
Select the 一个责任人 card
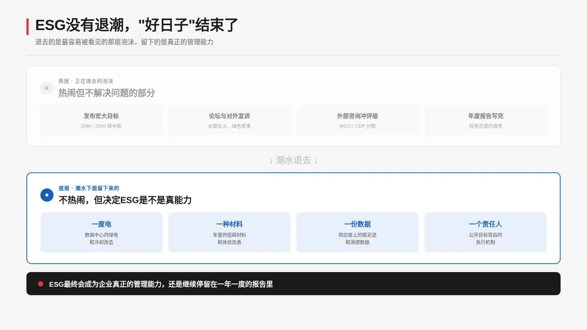(x=485, y=232)
